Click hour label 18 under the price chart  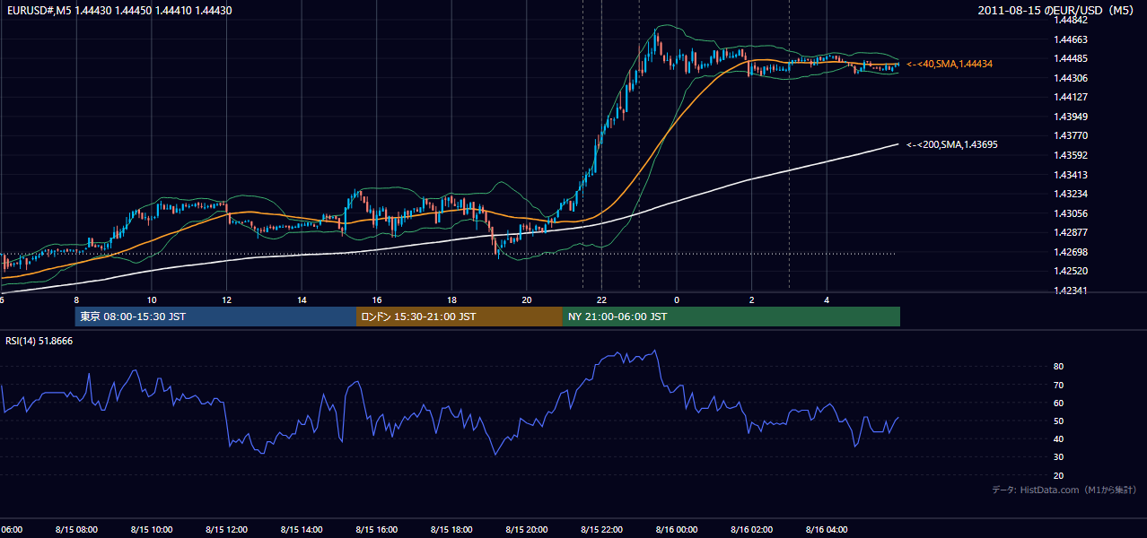pos(451,299)
